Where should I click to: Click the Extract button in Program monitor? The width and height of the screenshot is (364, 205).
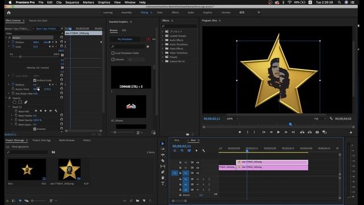click(x=309, y=132)
